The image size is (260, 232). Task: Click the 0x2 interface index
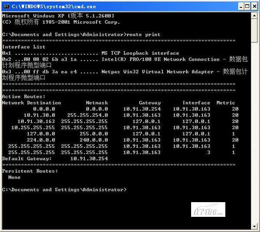6,59
